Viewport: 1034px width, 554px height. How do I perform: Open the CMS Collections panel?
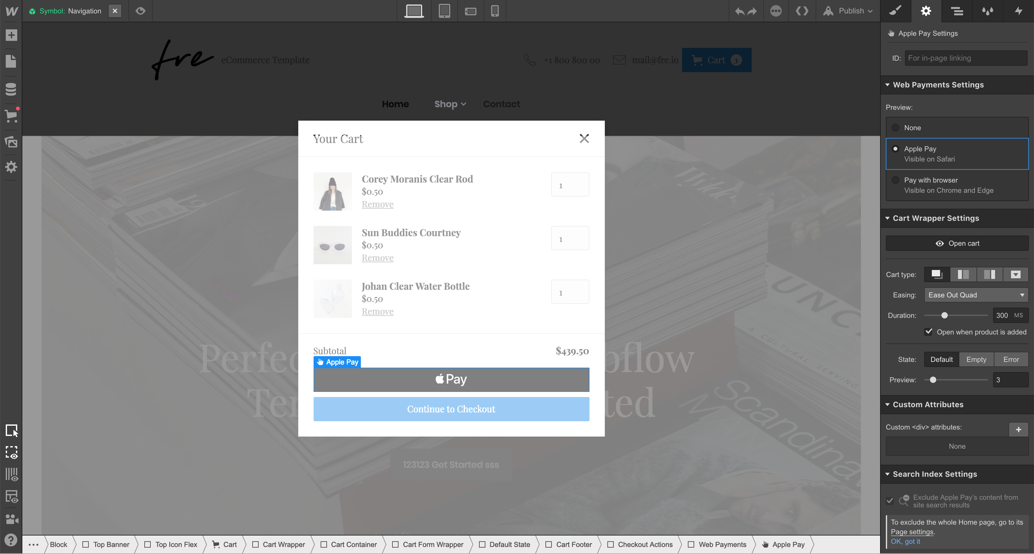point(11,89)
